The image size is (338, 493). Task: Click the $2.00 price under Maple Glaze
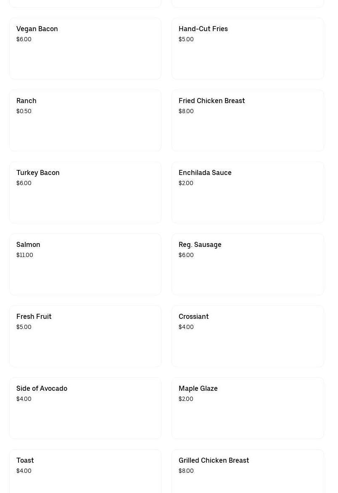[186, 399]
